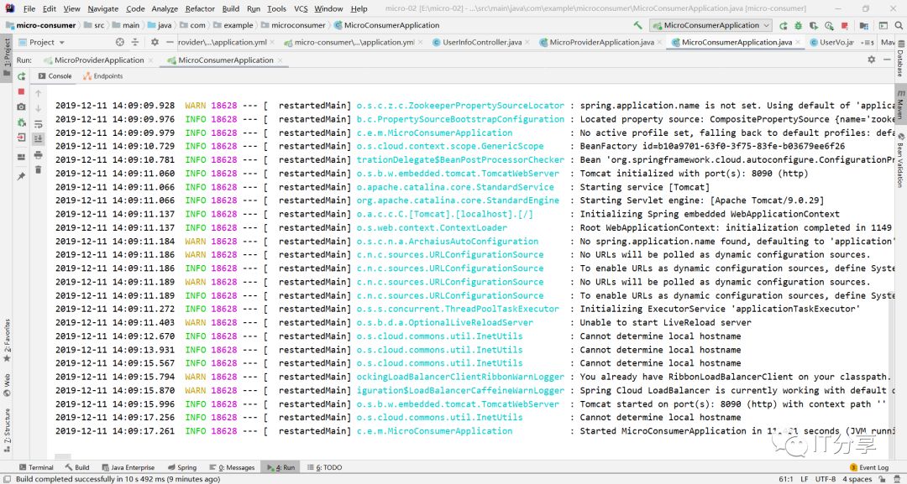Close the UserInfoController.java editor tab
907x484 pixels.
click(528, 43)
